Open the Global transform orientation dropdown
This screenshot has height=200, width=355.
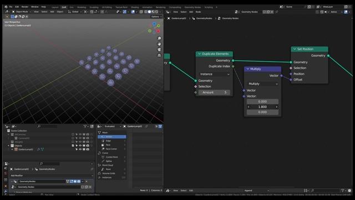(75, 12)
